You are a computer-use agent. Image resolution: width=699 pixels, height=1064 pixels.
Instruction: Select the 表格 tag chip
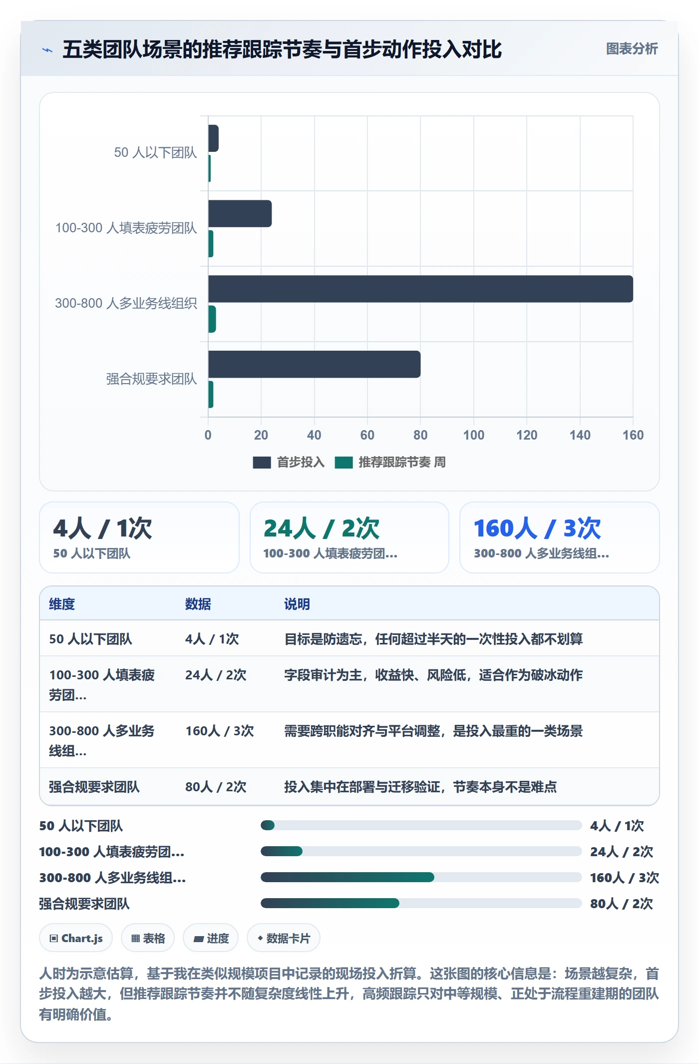point(148,938)
